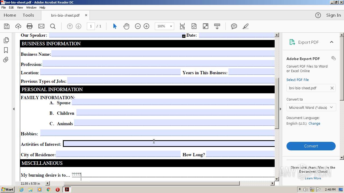Click the Children field
Image resolution: width=344 pixels, height=193 pixels.
tap(175, 112)
